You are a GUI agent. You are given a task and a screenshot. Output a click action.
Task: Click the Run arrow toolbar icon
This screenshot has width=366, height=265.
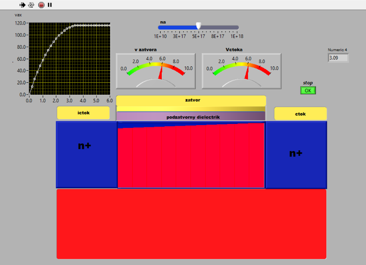point(22,5)
